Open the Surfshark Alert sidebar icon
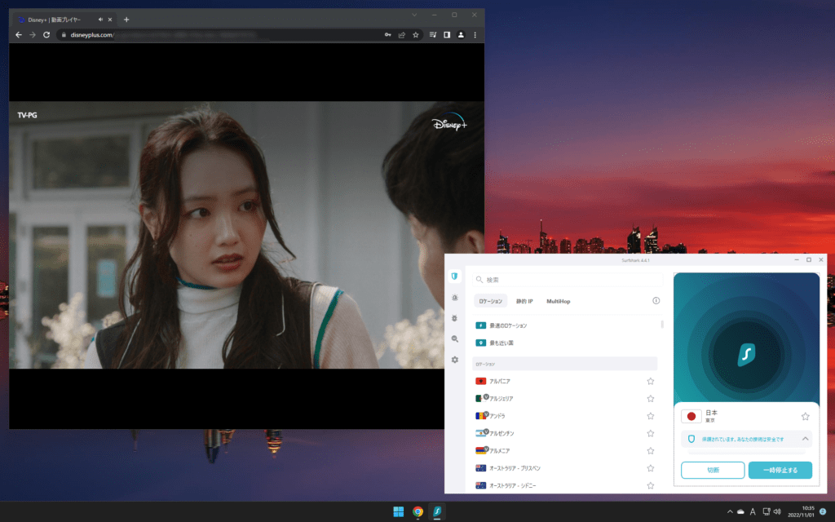This screenshot has width=835, height=522. pyautogui.click(x=455, y=298)
